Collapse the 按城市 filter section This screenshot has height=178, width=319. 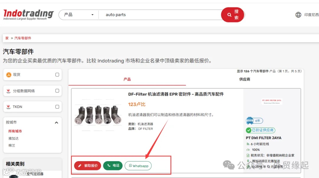pyautogui.click(x=56, y=122)
